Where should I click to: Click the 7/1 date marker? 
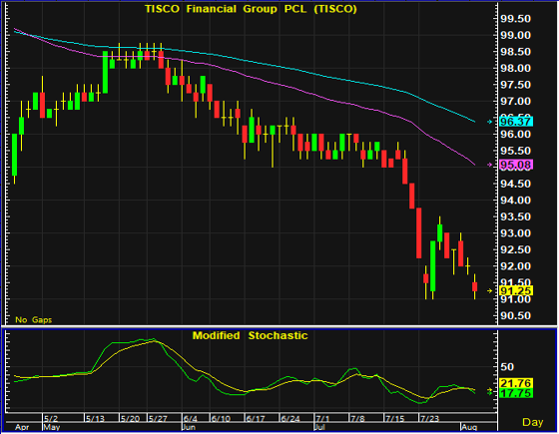coord(323,418)
